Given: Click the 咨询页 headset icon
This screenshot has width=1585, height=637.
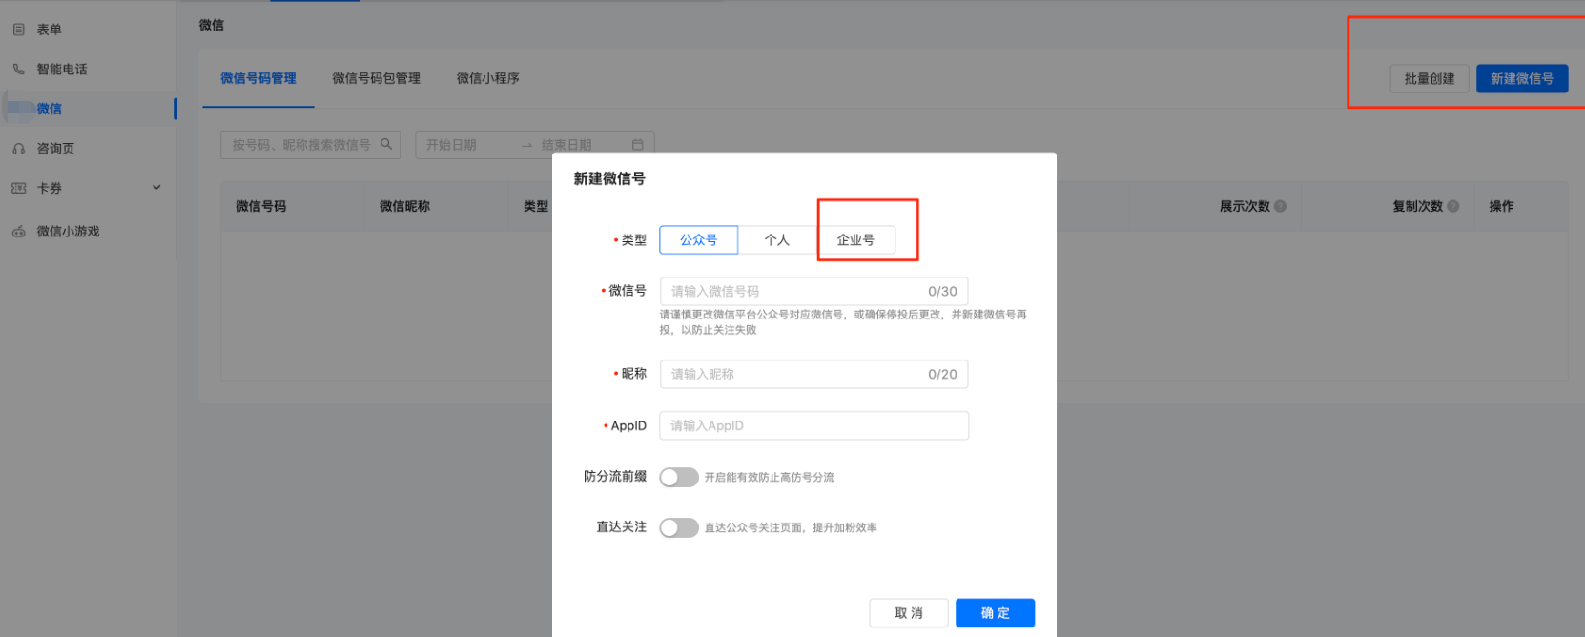Looking at the screenshot, I should 18,149.
